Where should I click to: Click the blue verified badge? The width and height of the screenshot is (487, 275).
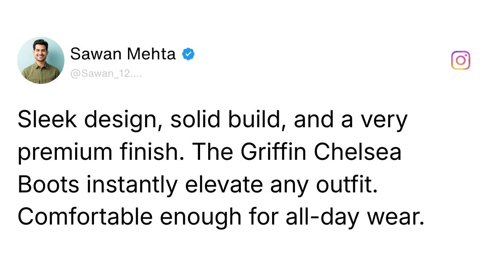click(188, 54)
